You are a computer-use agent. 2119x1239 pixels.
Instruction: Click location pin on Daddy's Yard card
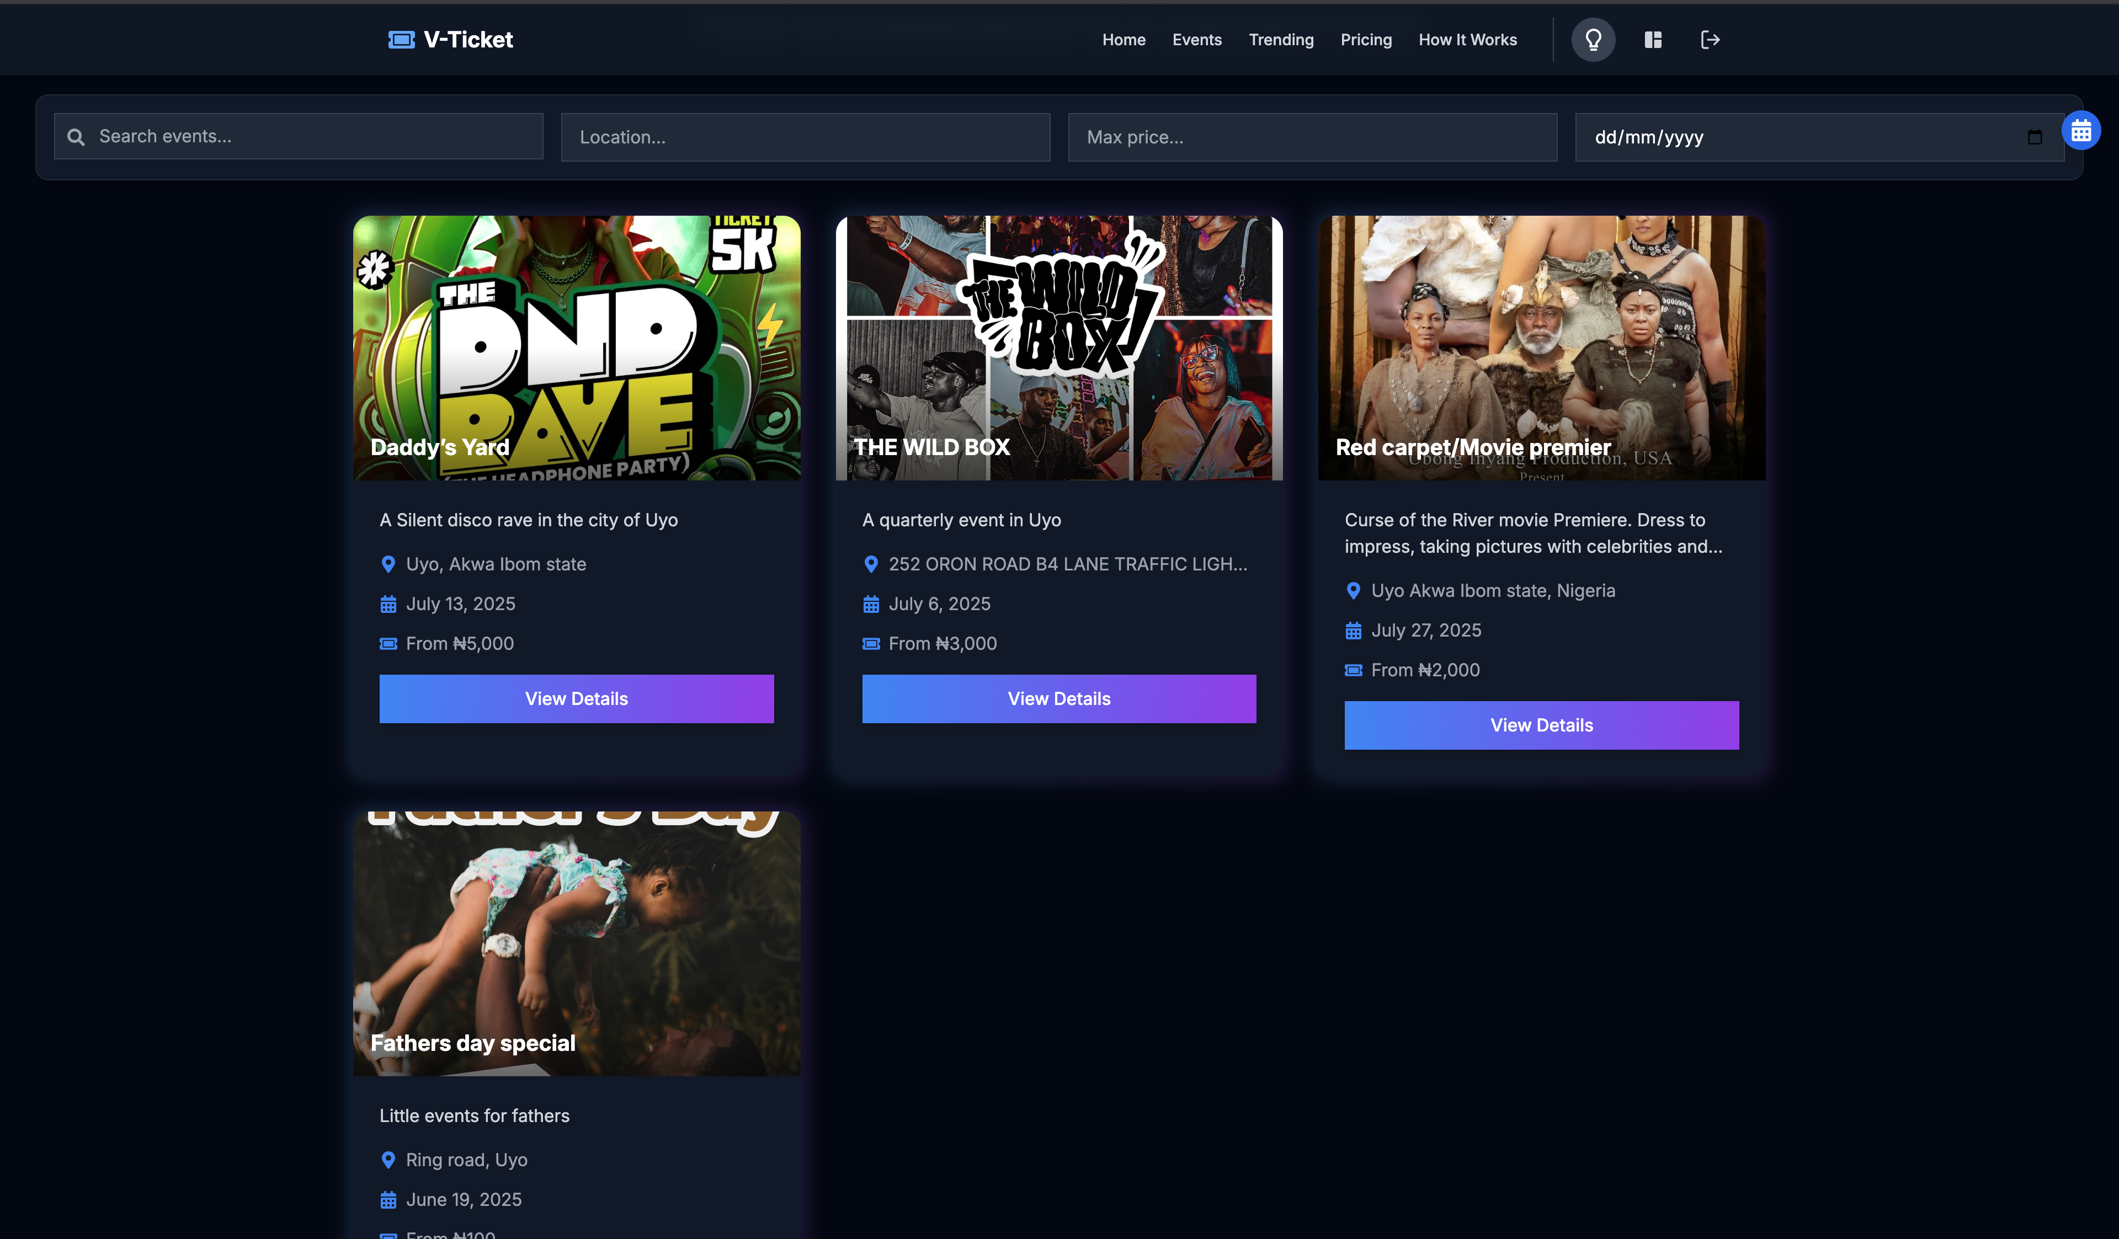point(387,564)
